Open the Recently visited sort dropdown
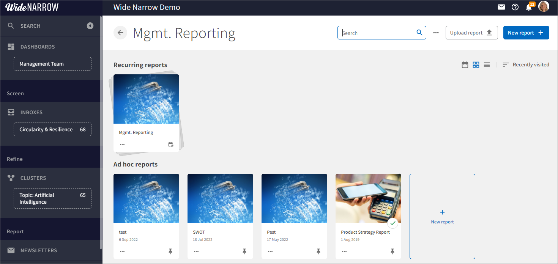 [x=526, y=64]
